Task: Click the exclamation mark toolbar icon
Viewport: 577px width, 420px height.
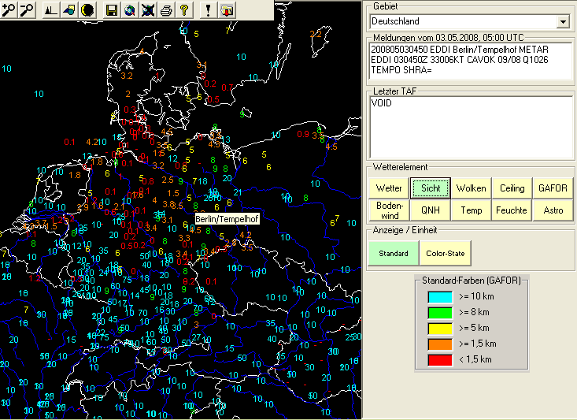Action: [x=208, y=9]
